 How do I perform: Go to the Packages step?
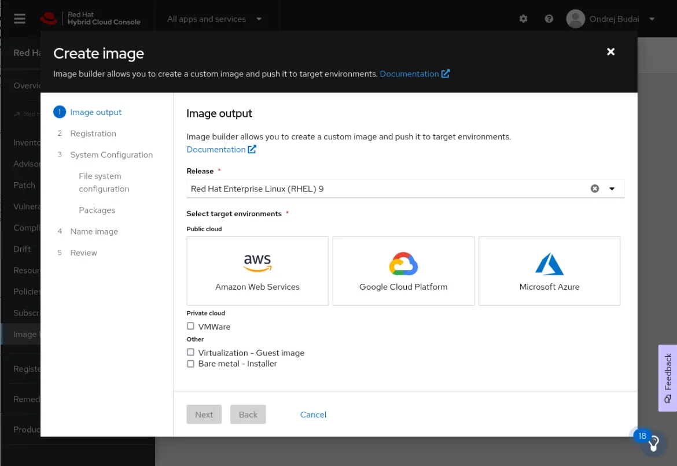(97, 210)
